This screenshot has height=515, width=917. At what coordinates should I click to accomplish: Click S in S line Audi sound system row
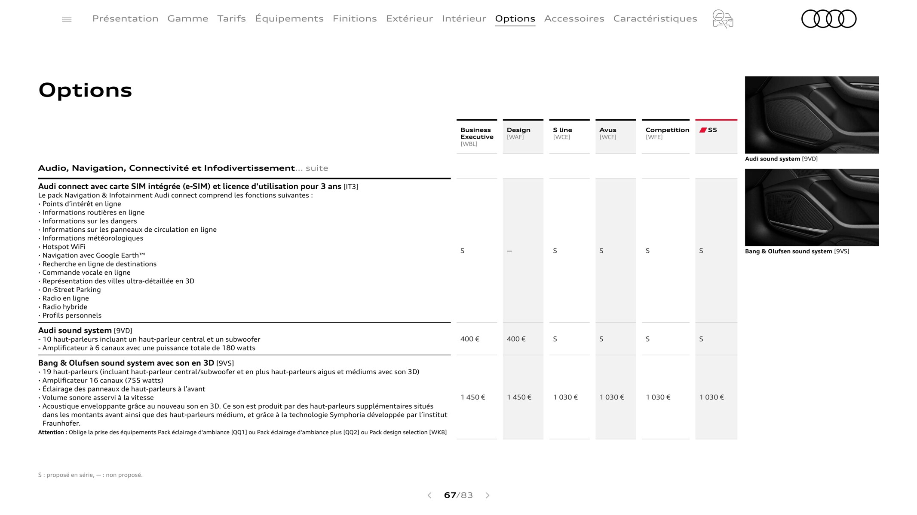(555, 339)
